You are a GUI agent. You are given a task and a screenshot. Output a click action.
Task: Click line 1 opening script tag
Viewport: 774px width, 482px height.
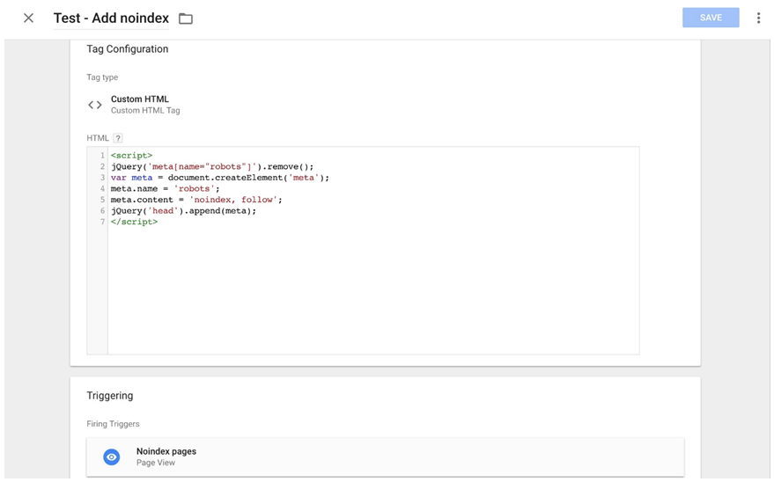click(131, 156)
